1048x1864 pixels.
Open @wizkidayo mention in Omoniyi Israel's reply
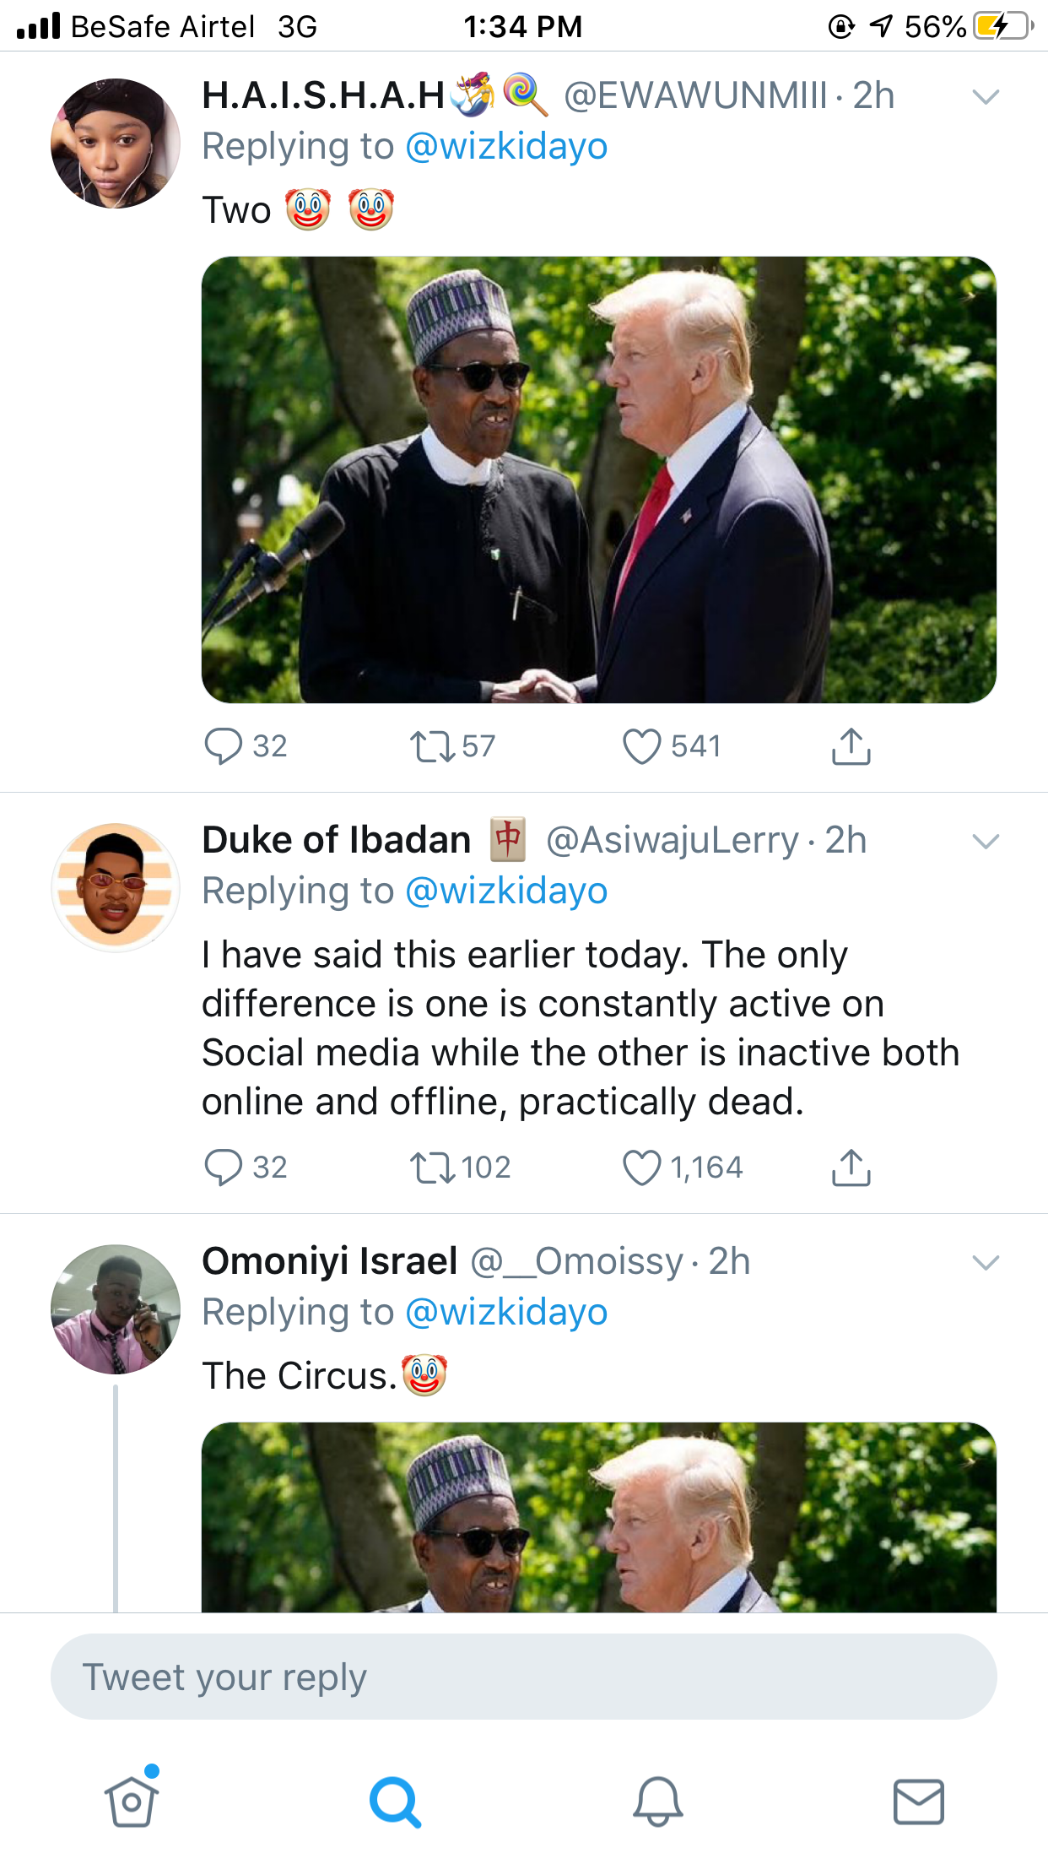506,1313
